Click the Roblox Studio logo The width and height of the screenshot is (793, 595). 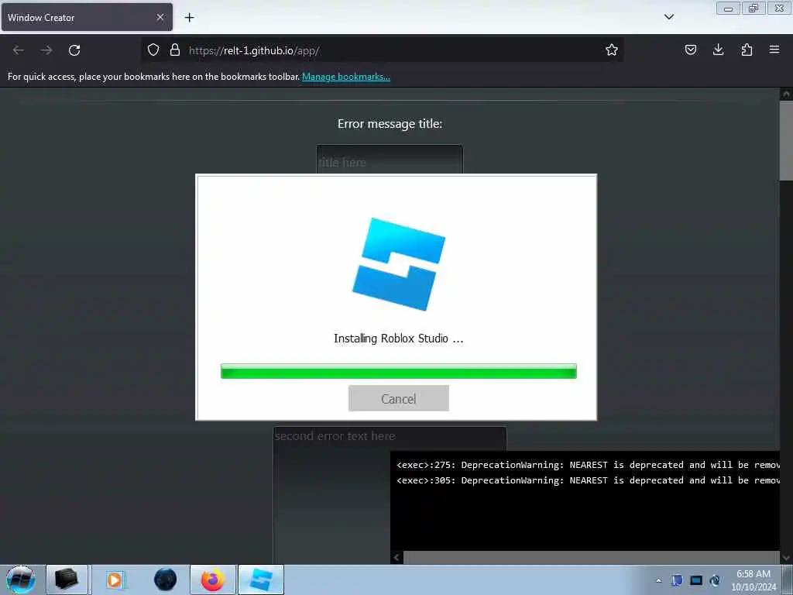point(399,263)
